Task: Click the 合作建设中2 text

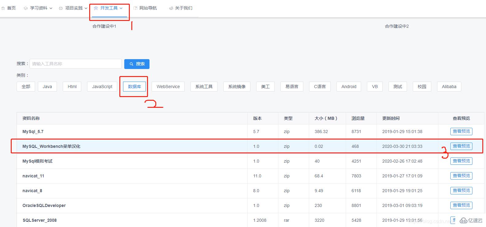Action: click(397, 26)
